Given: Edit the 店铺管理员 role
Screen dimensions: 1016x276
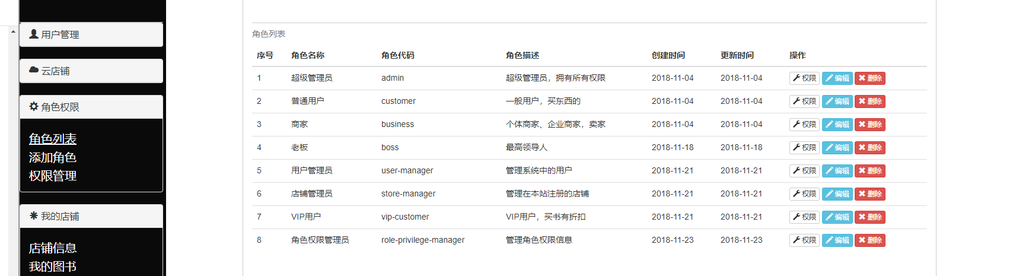Looking at the screenshot, I should coord(837,194).
